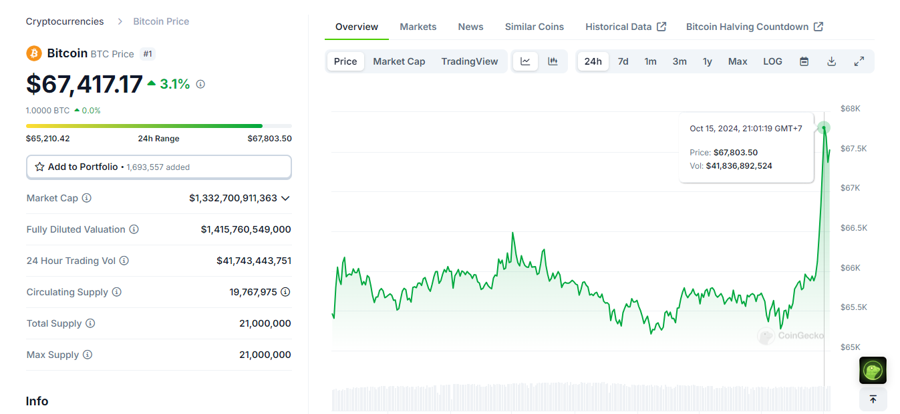Click the Bitcoin logo icon
This screenshot has height=414, width=900.
[33, 53]
